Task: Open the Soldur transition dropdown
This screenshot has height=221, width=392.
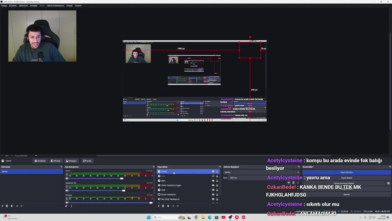Action: (262, 172)
